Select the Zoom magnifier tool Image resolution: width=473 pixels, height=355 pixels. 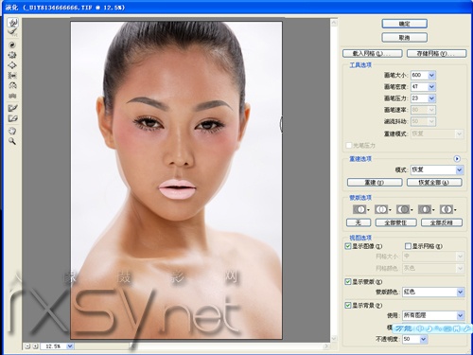point(12,141)
